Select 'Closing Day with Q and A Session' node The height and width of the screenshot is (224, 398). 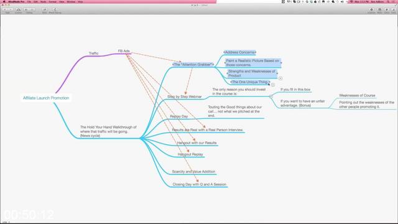(x=199, y=184)
